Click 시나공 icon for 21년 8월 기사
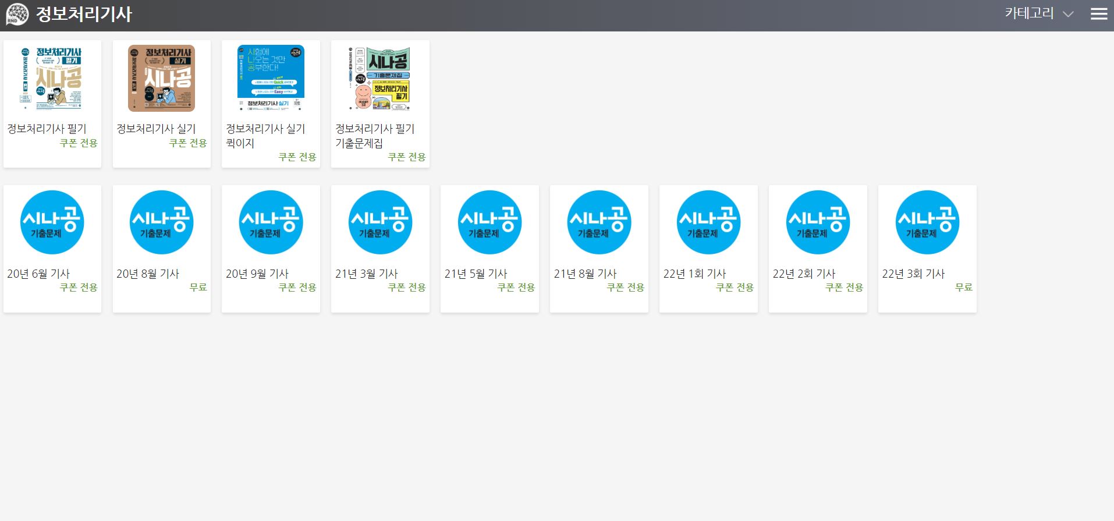This screenshot has width=1114, height=521. tap(599, 222)
